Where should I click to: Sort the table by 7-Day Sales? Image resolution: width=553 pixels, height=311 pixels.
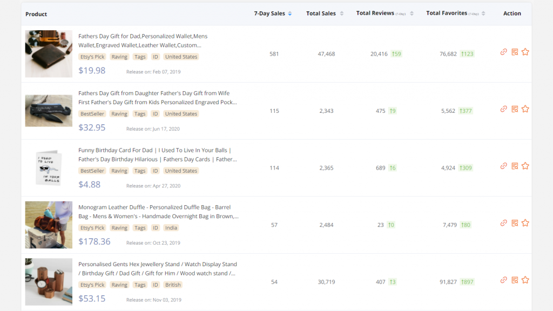pos(290,13)
